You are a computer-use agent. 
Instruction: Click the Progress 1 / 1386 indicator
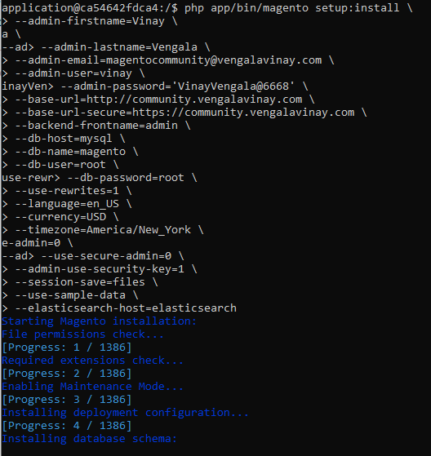click(67, 348)
